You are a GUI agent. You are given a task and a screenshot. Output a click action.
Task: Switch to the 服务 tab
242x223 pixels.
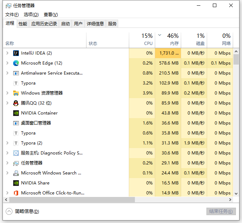tap(112, 24)
